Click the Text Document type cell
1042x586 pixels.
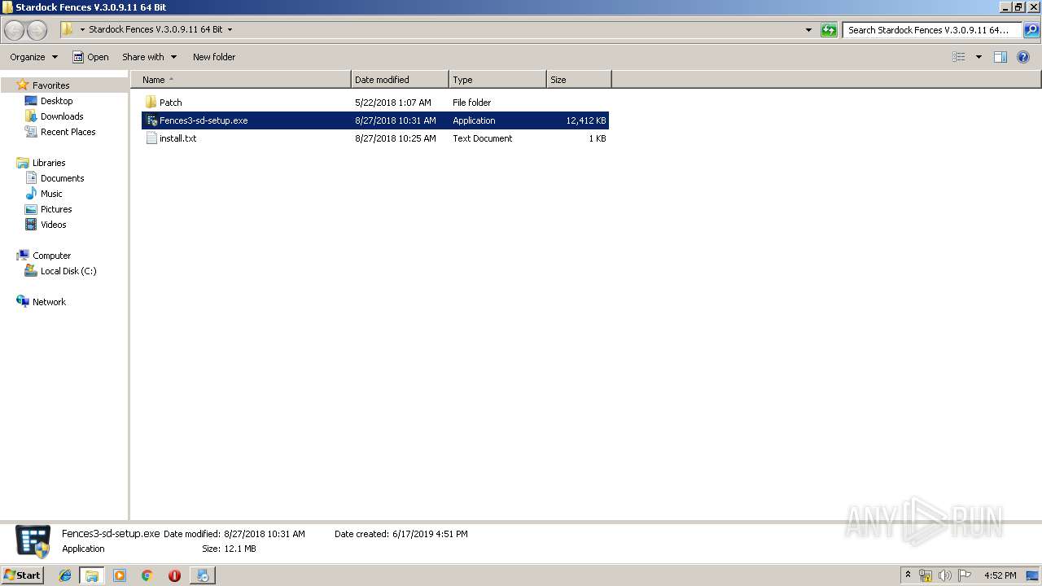point(483,138)
